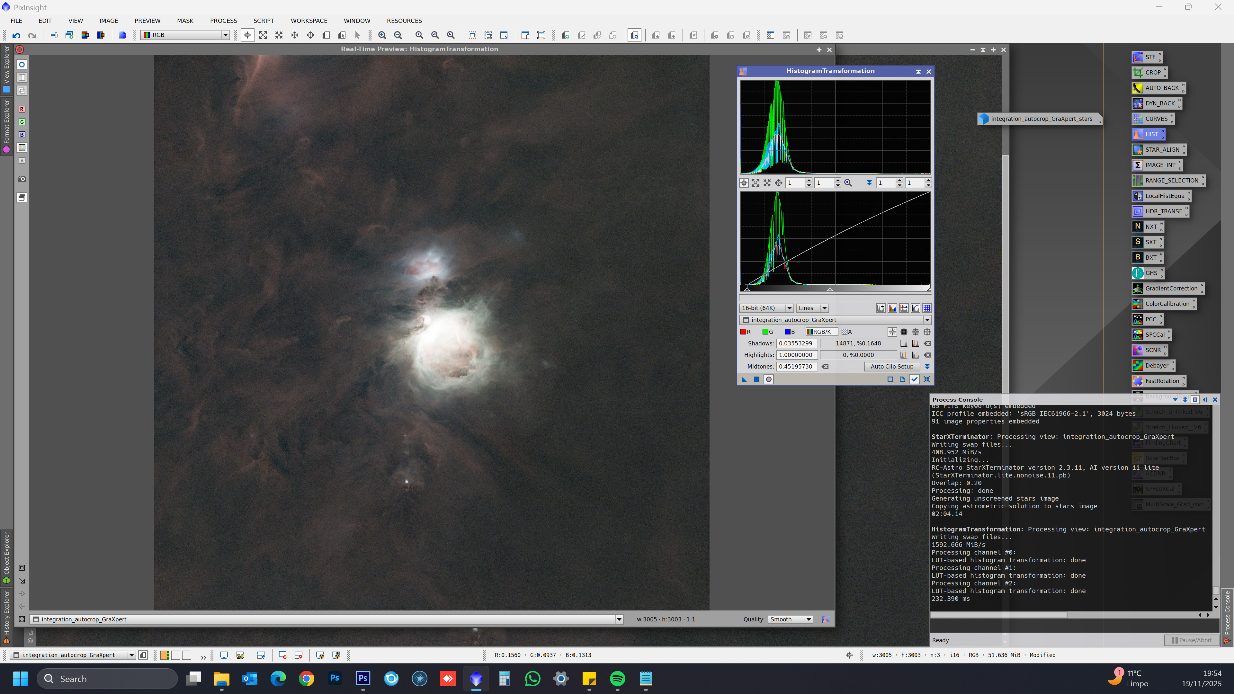This screenshot has width=1234, height=694.
Task: Select the R channel button
Action: coord(746,332)
